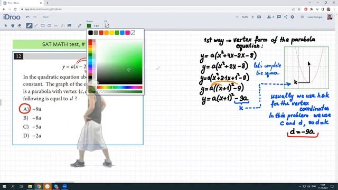The image size is (338, 190).
Task: Click Chrome icon in taskbar
Action: pyautogui.click(x=39, y=186)
